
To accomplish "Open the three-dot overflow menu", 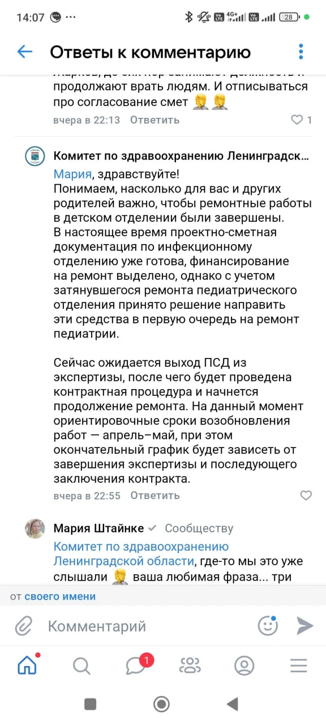I will (301, 52).
